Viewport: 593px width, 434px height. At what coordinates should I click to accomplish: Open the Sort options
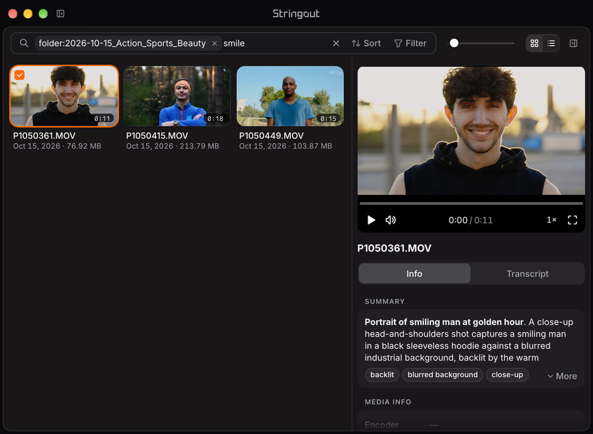point(366,44)
